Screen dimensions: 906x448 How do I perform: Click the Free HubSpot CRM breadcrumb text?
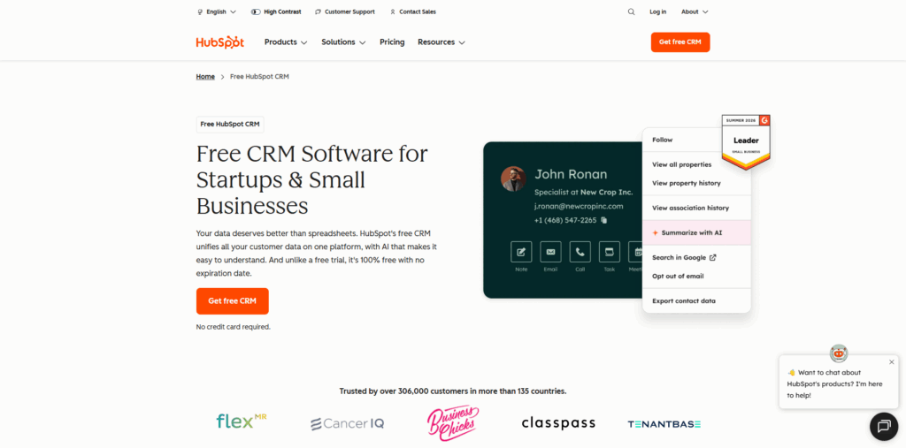(x=259, y=76)
